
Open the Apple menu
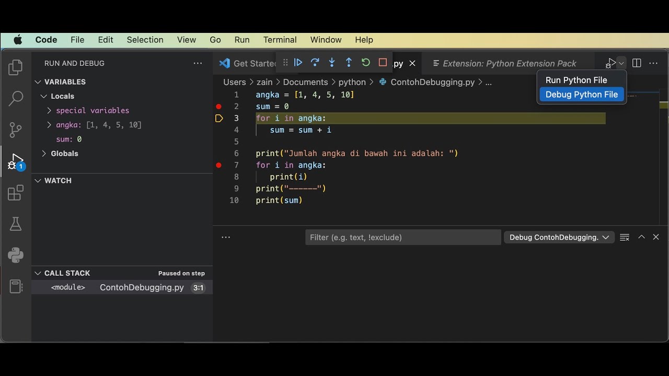(18, 40)
